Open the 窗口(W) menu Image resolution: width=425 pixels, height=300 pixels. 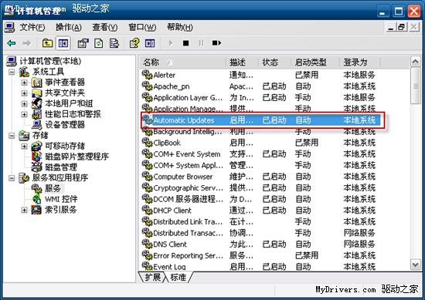click(142, 27)
